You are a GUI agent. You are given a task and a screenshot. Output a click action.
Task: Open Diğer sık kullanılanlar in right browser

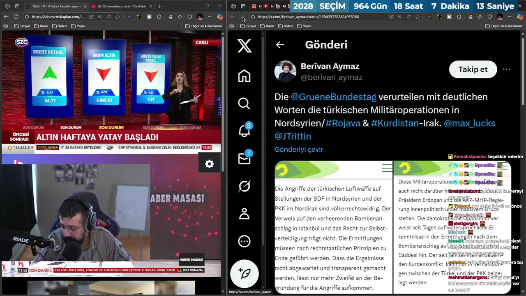503,26
